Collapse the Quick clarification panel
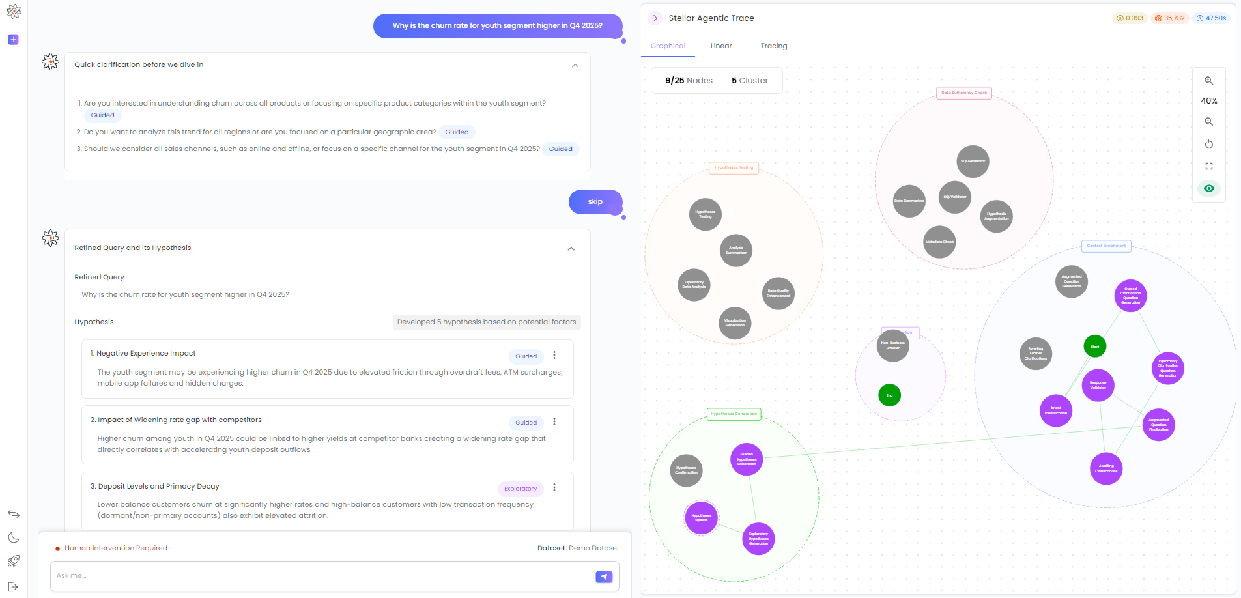The height and width of the screenshot is (598, 1241). 575,65
